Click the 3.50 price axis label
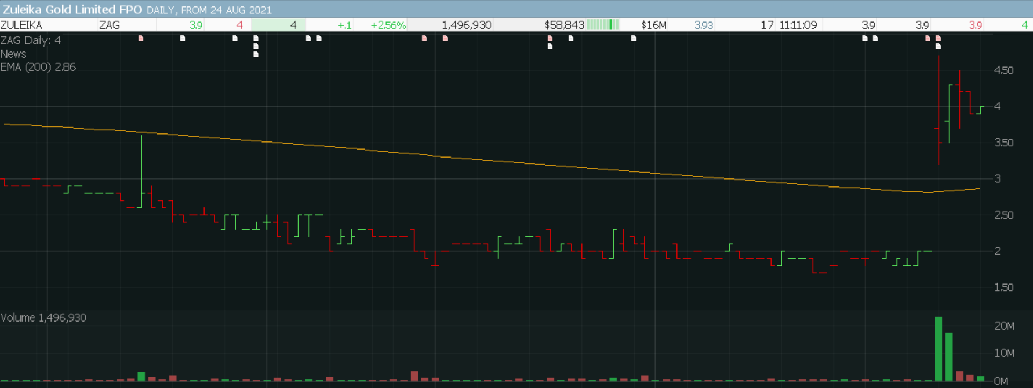This screenshot has height=388, width=1033. click(x=1003, y=143)
